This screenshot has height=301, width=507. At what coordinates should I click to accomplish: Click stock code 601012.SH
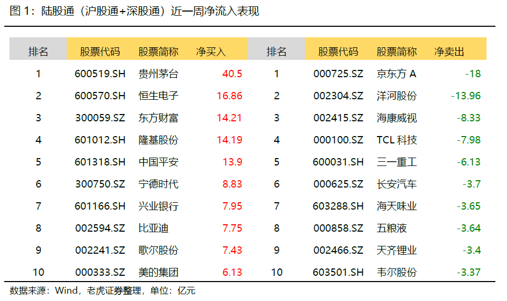(100, 140)
